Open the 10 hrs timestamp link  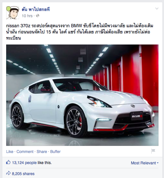point(27,16)
